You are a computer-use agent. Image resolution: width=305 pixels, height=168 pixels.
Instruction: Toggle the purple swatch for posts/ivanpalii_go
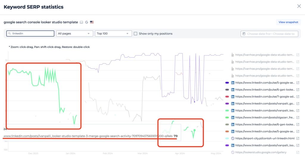[x=227, y=104]
